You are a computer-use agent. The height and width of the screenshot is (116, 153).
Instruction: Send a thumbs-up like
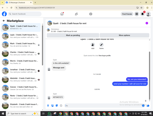point(148,106)
